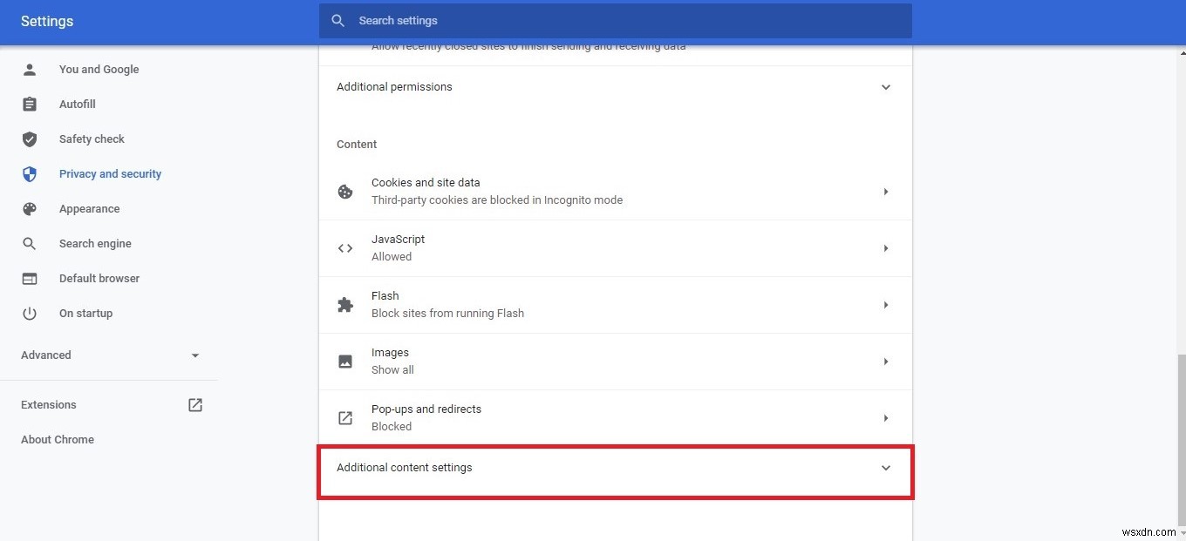Click the Additional content settings label
Screen dimensions: 1186x541
tap(405, 468)
